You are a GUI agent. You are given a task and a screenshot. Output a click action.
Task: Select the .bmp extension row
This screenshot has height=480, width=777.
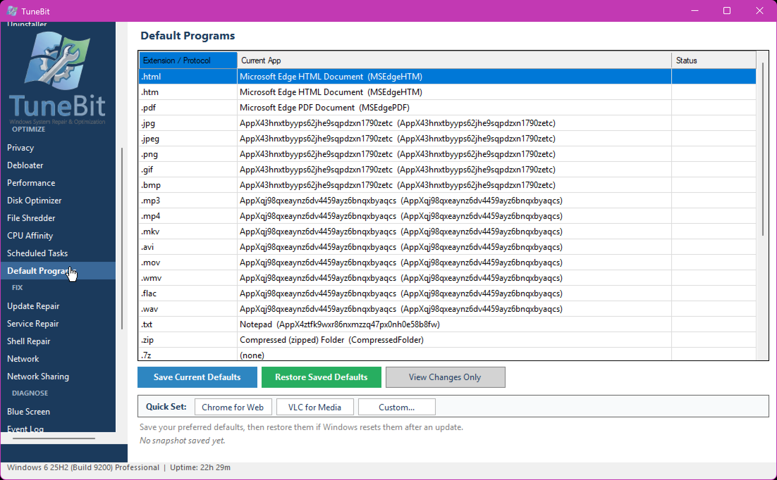[447, 185]
